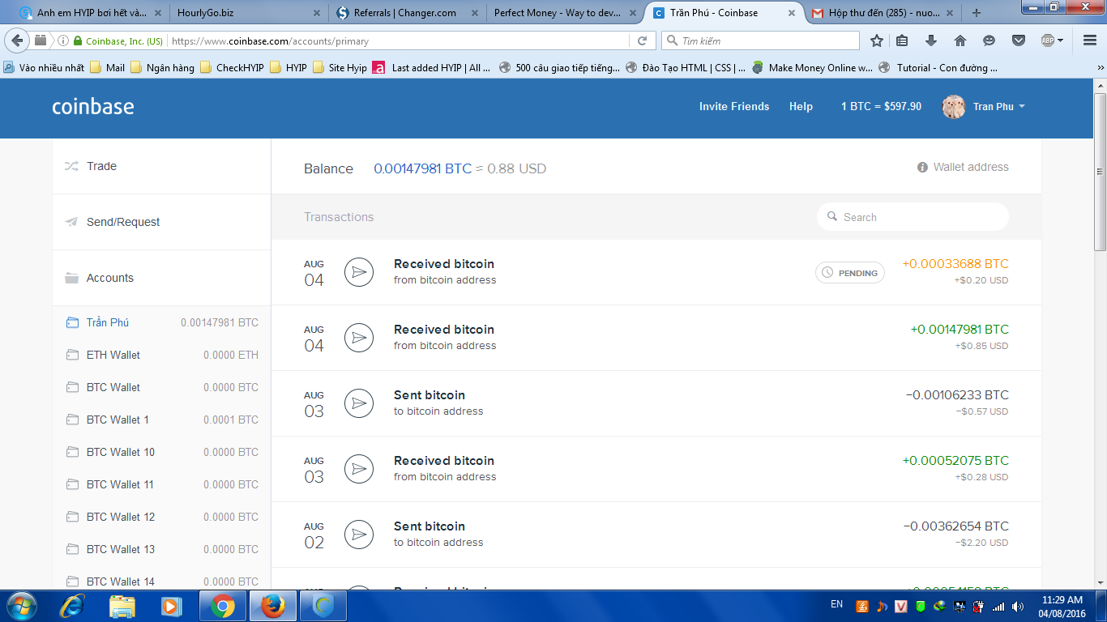Open the Mail bookmark folder
Image resolution: width=1107 pixels, height=622 pixels.
pos(108,68)
